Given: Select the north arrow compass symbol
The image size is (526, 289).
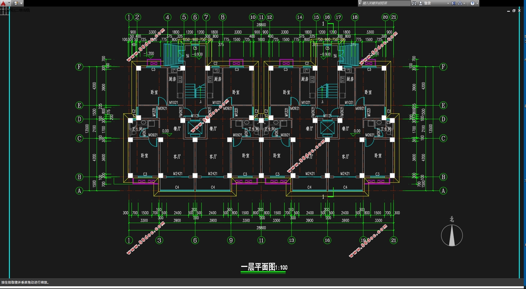Looking at the screenshot, I should point(452,235).
